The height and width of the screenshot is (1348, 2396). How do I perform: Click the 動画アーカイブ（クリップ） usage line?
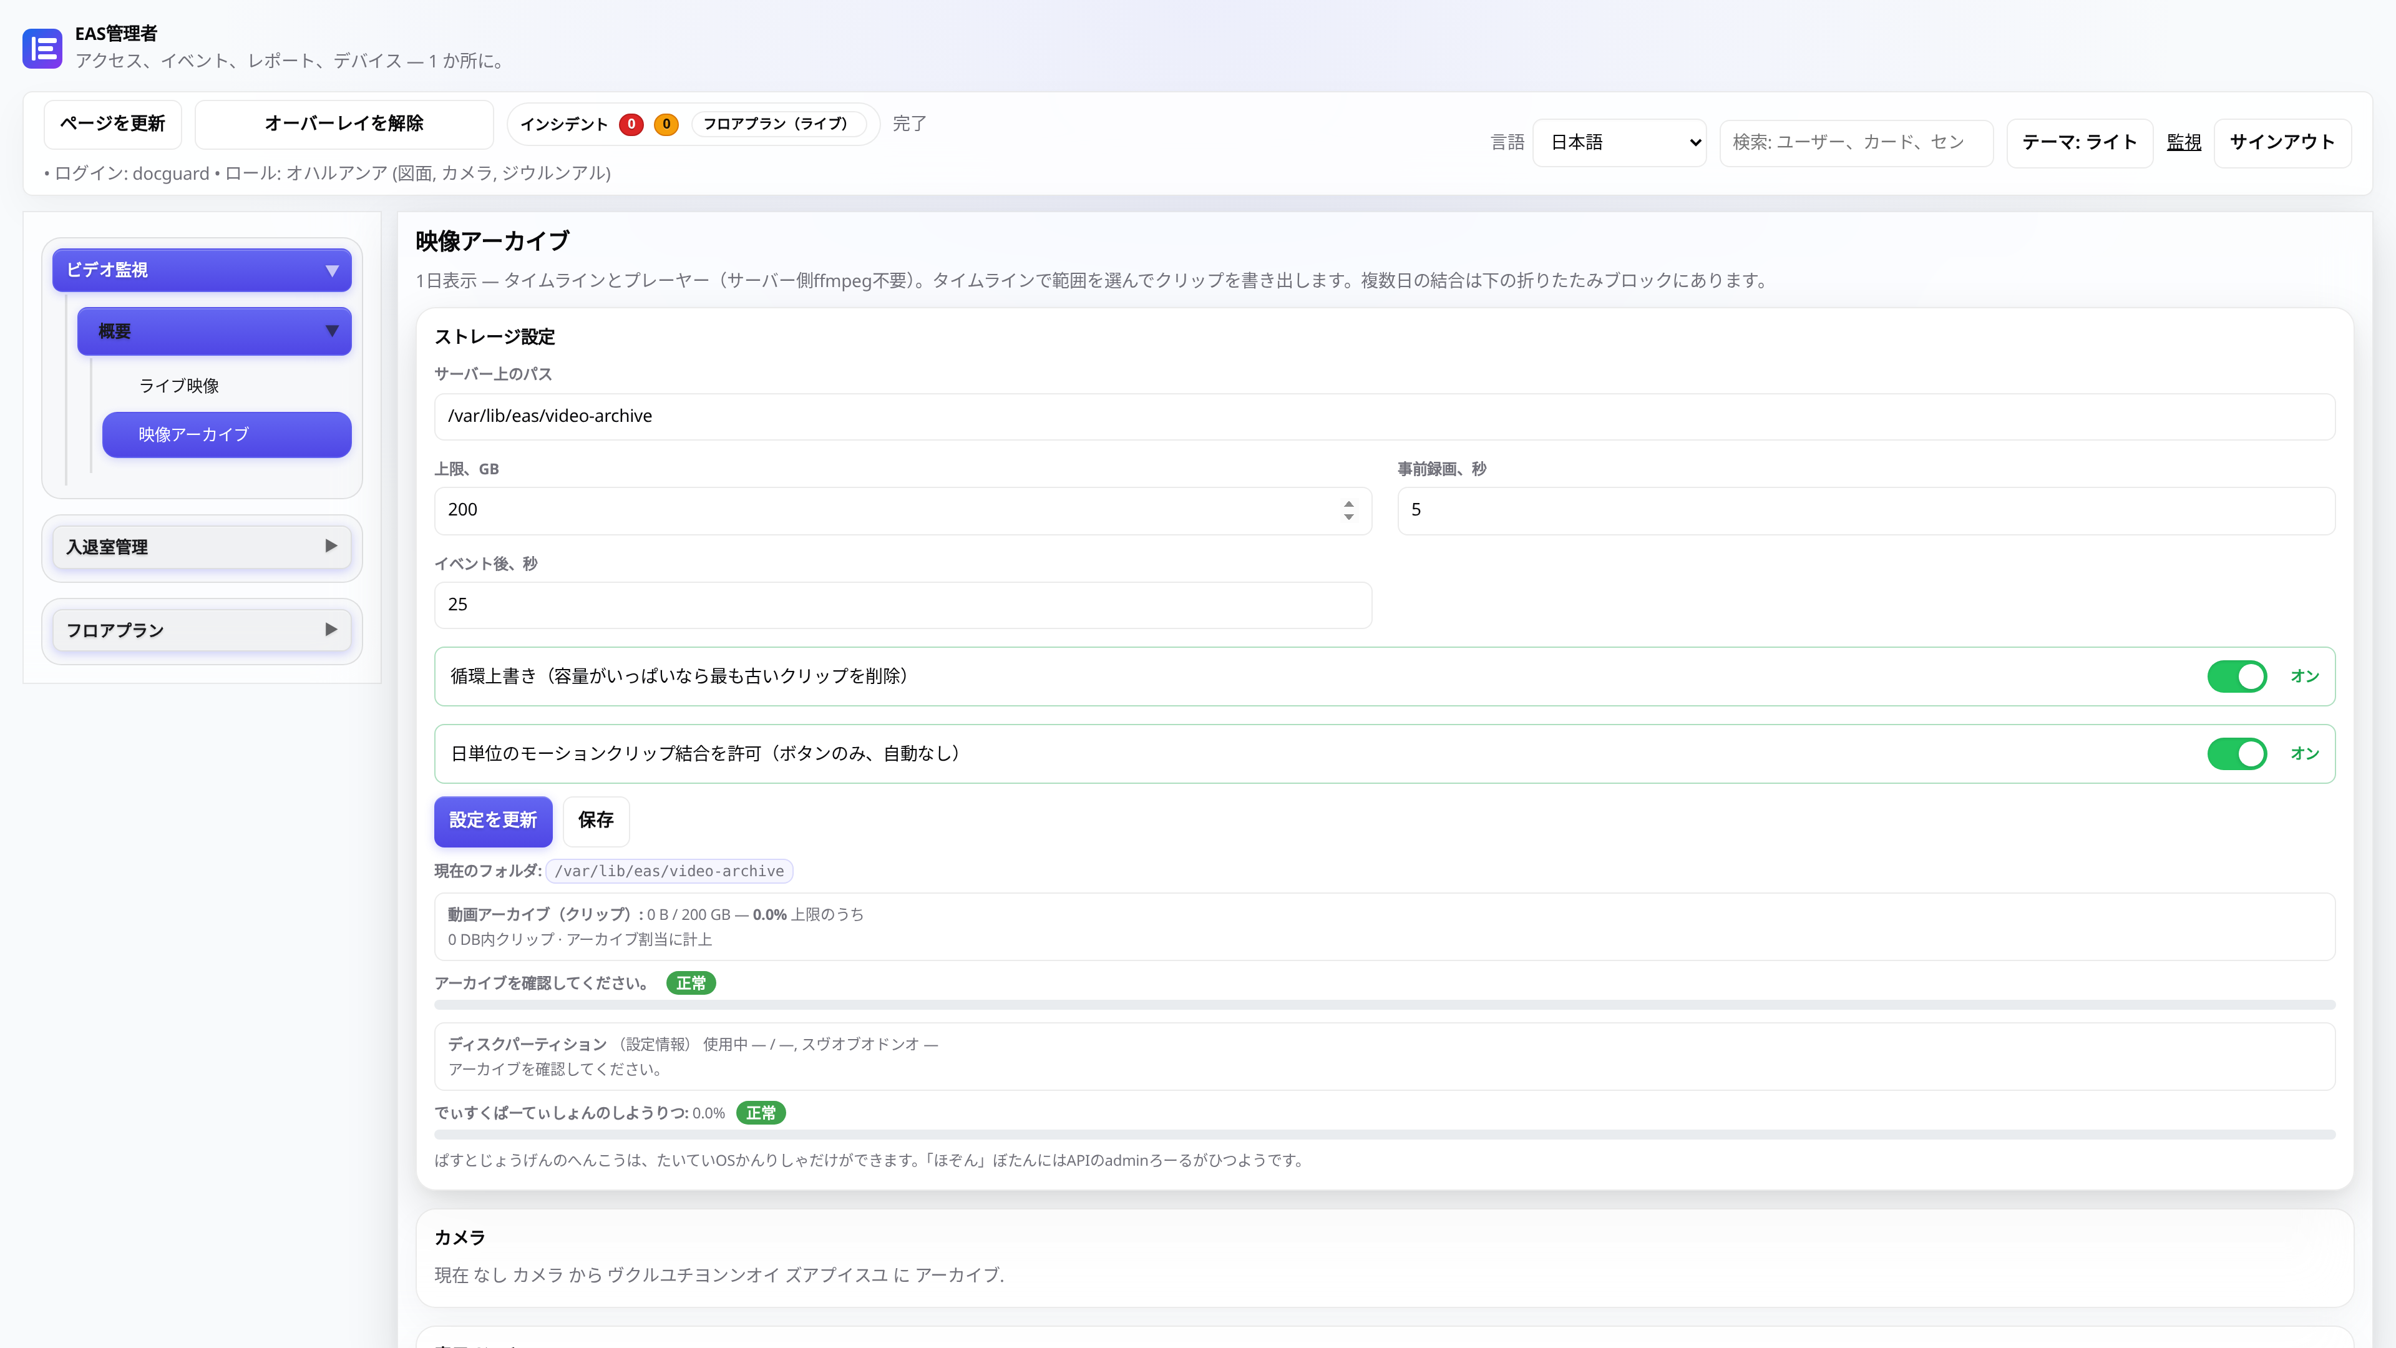(x=656, y=914)
